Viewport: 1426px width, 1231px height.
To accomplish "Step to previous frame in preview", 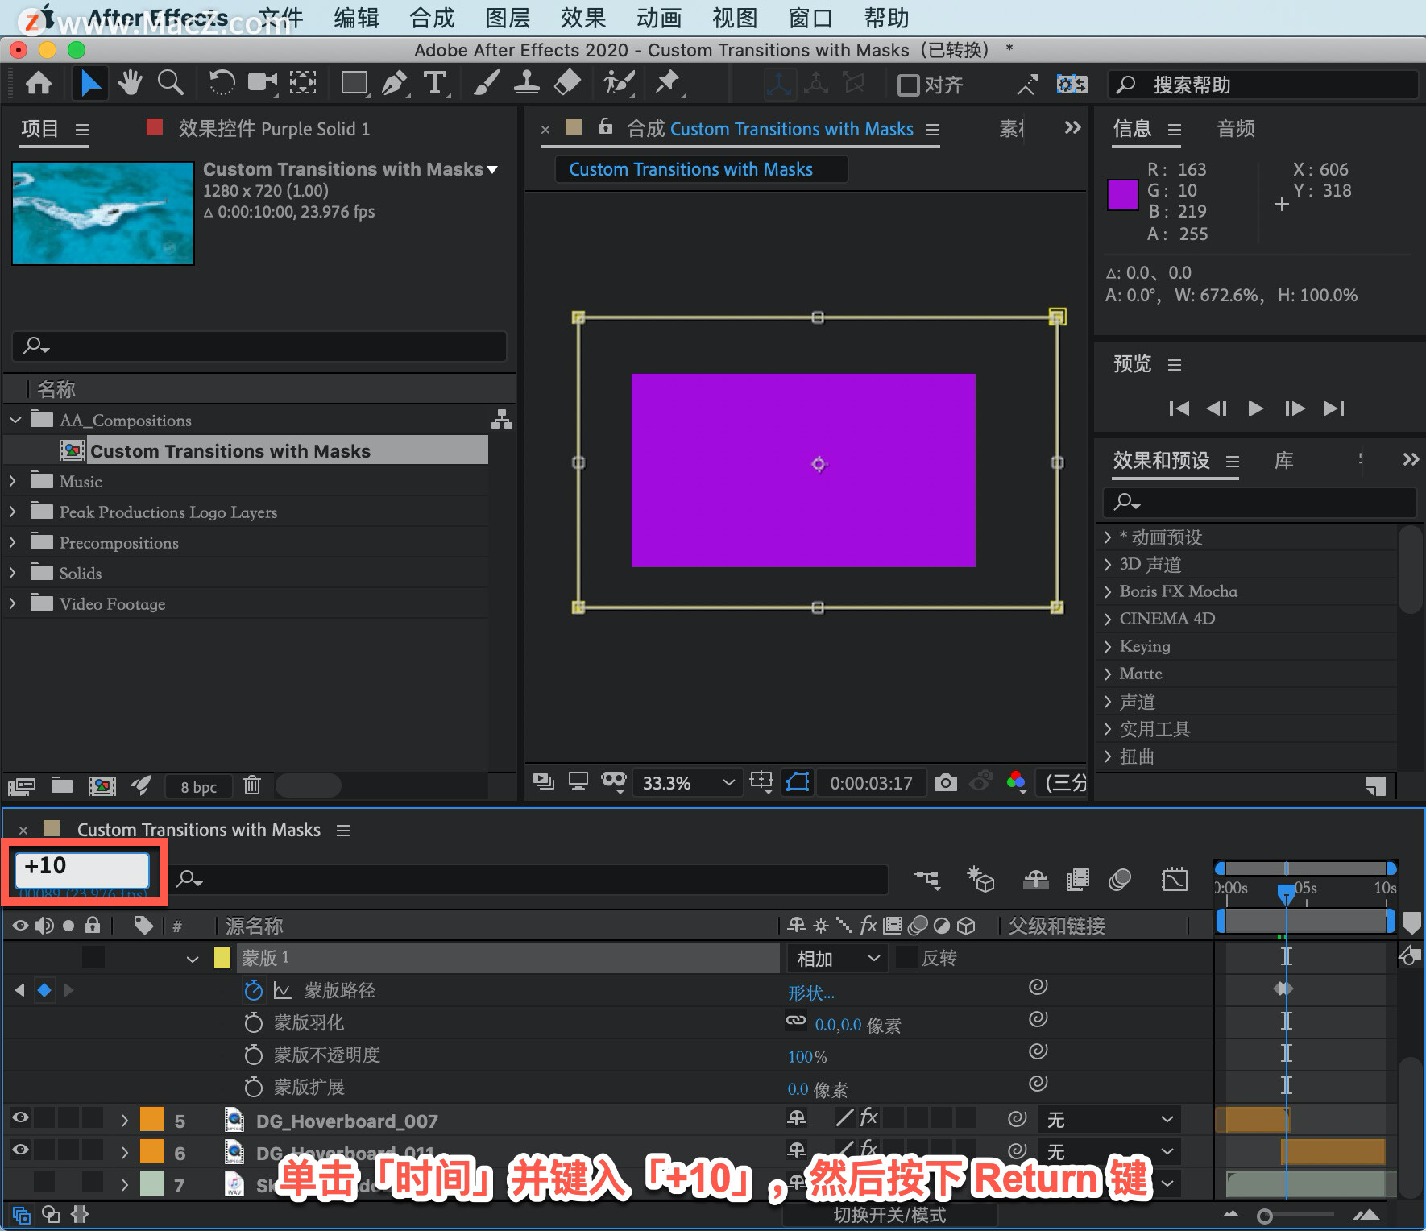I will (1217, 408).
